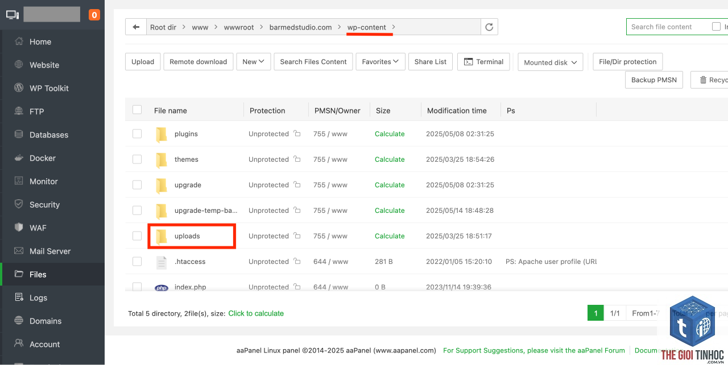This screenshot has width=728, height=365.
Task: Check the box for the upgrade folder
Action: point(137,184)
